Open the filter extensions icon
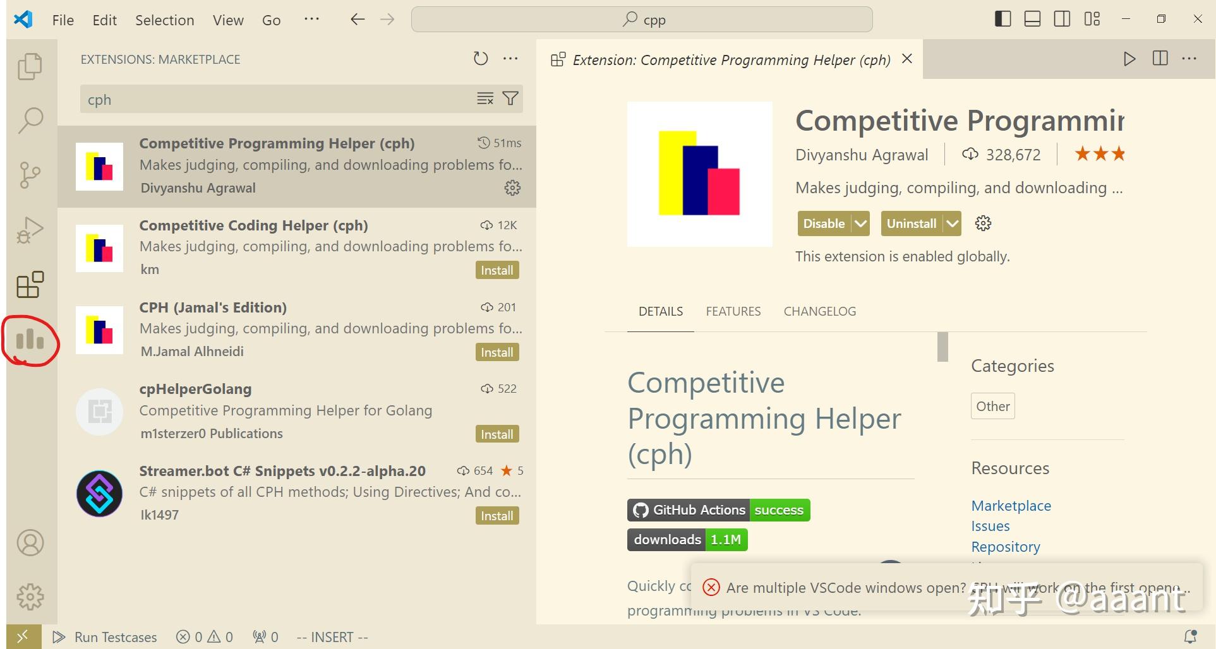 (510, 98)
